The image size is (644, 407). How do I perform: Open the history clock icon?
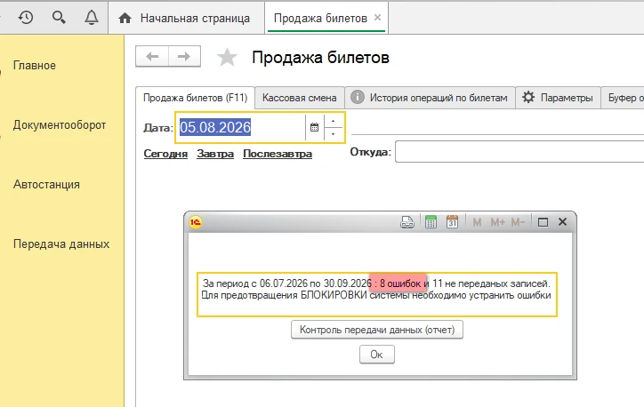click(26, 18)
